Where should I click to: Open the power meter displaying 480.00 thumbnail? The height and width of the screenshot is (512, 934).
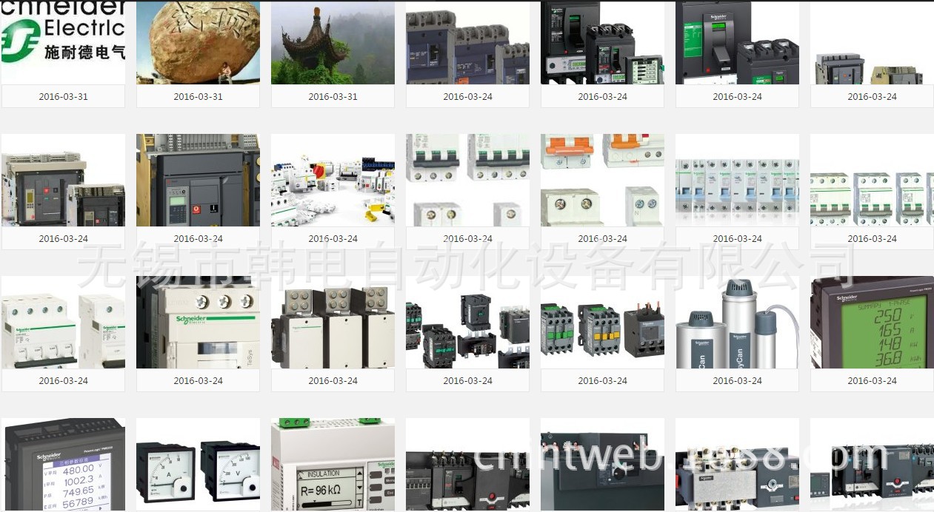pyautogui.click(x=63, y=465)
